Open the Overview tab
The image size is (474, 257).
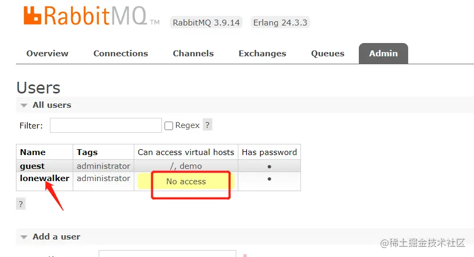click(47, 54)
